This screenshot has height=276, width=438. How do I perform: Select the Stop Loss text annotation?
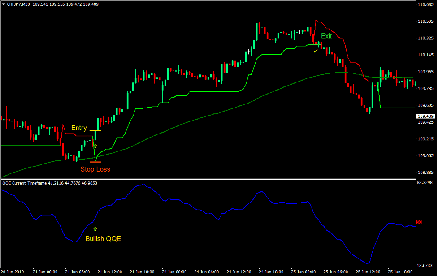pos(95,169)
